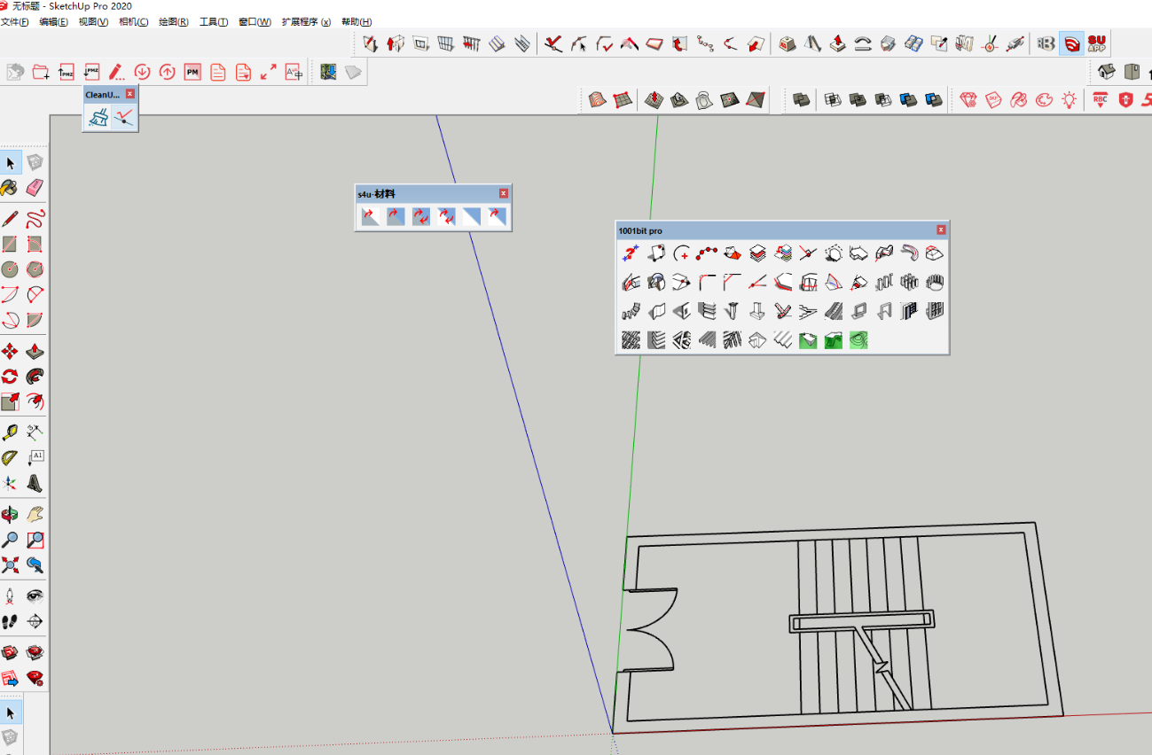1152x755 pixels.
Task: Click the Zoom Extents tool
Action: 10,564
